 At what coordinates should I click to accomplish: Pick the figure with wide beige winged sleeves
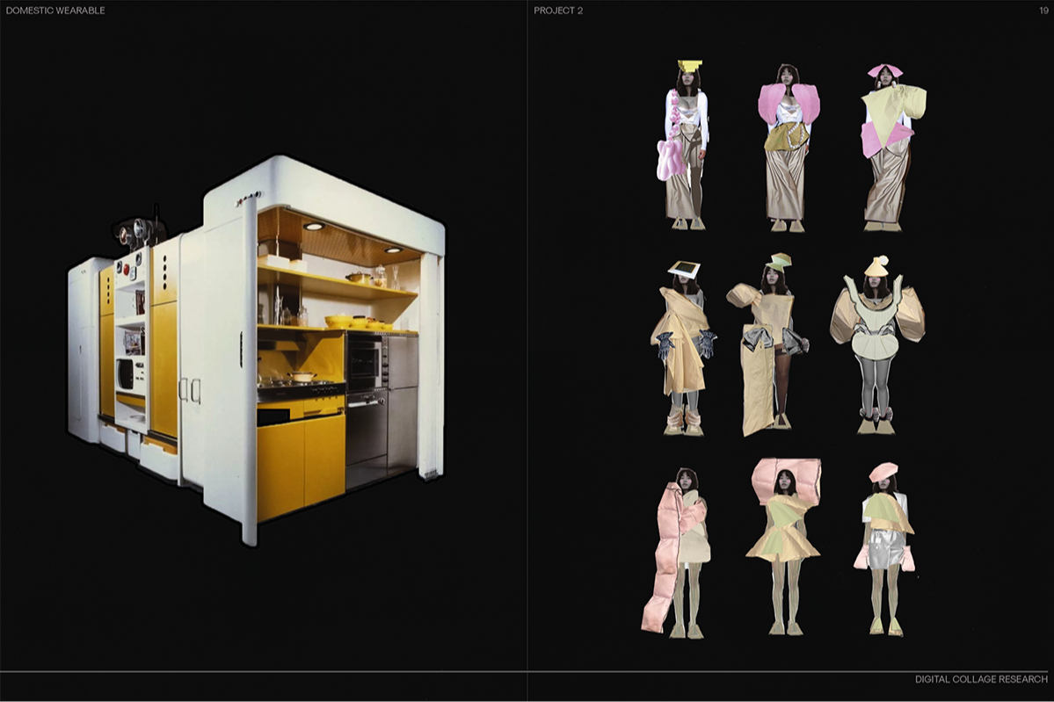(875, 343)
